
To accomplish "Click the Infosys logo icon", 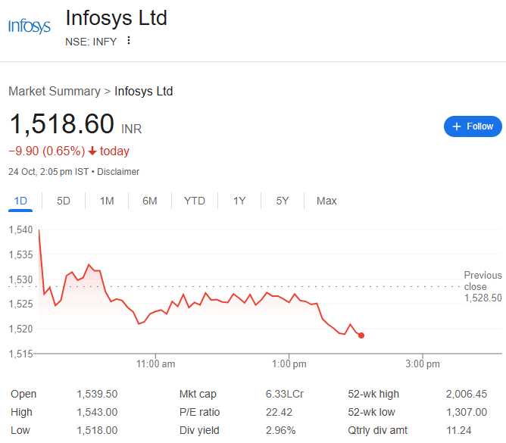I will 30,27.
